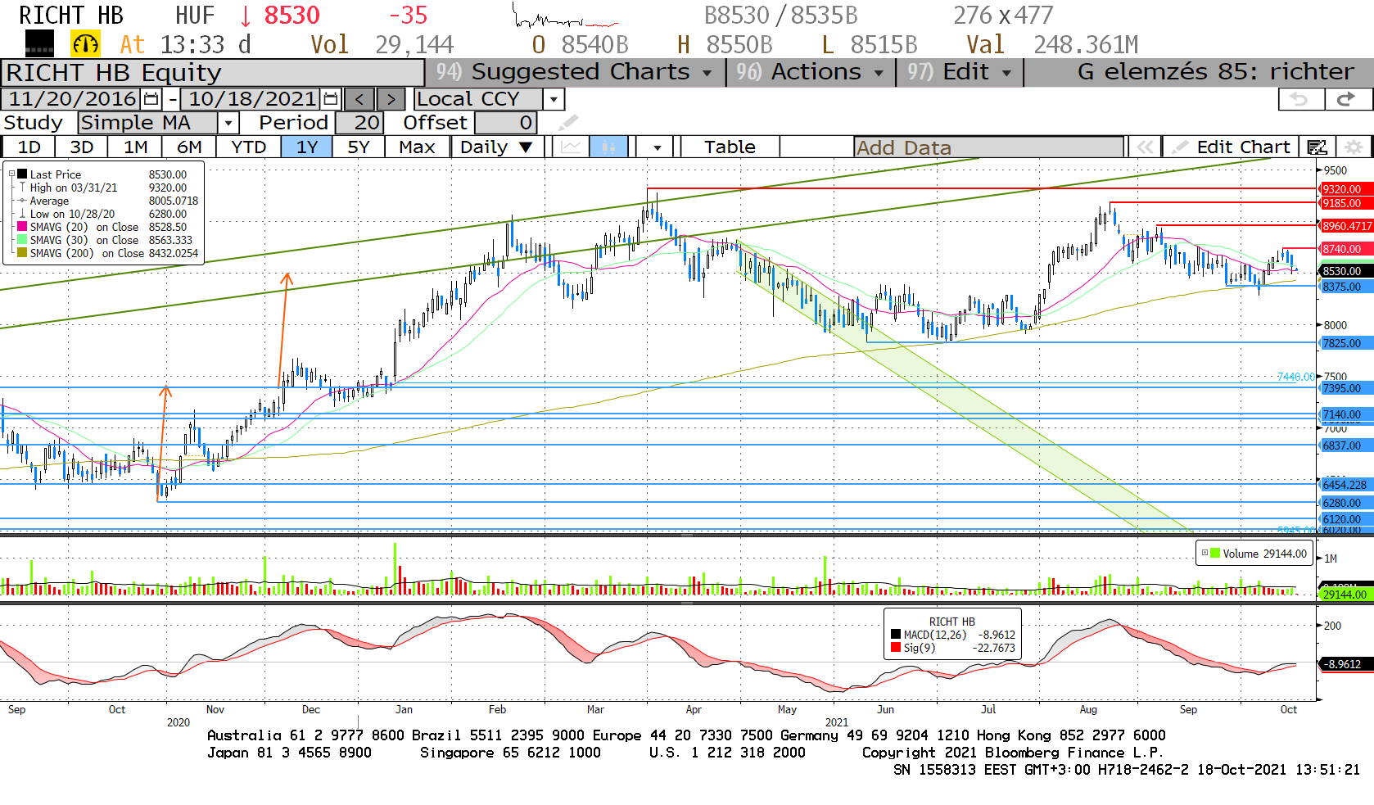Open the end date calendar picker

pos(331,99)
